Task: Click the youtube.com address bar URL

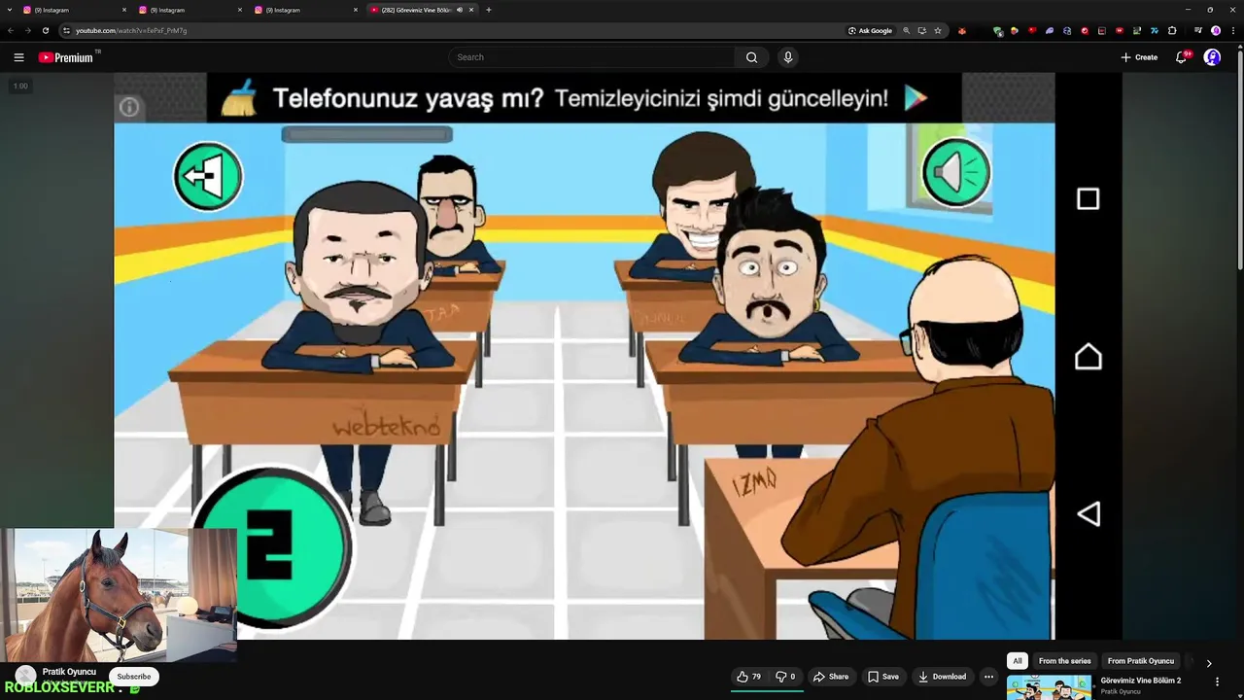Action: [x=131, y=30]
